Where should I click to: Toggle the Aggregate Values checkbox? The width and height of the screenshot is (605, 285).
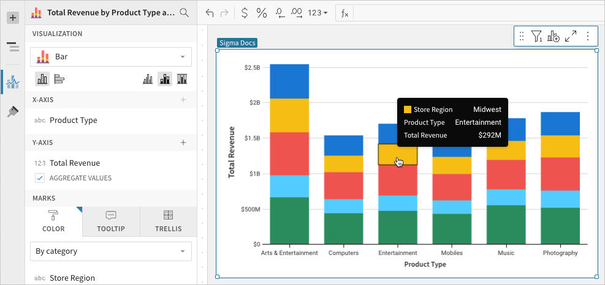40,178
